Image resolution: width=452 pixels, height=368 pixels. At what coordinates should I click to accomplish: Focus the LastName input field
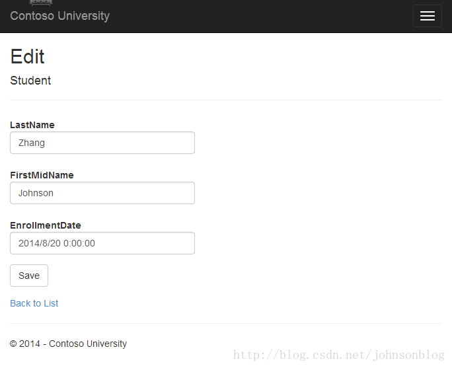click(102, 143)
